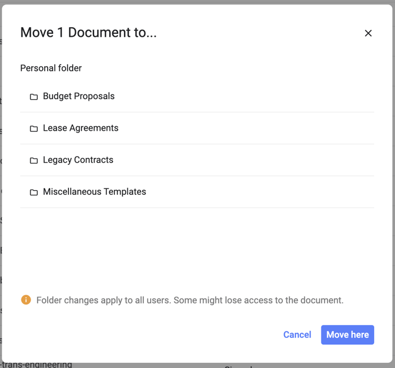
Task: Cancel the move operation
Action: [x=297, y=335]
